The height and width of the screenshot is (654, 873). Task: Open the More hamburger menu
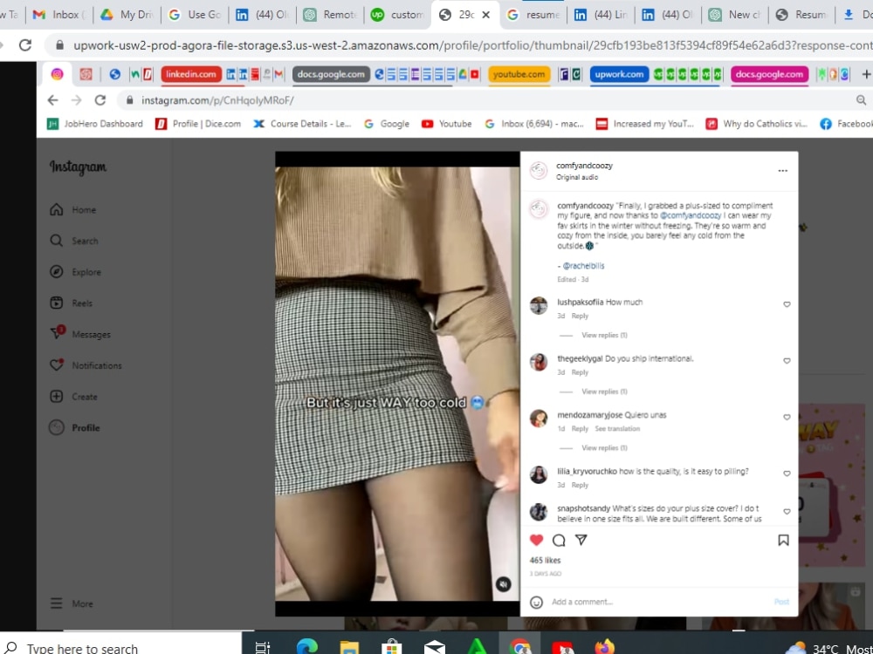pos(72,603)
